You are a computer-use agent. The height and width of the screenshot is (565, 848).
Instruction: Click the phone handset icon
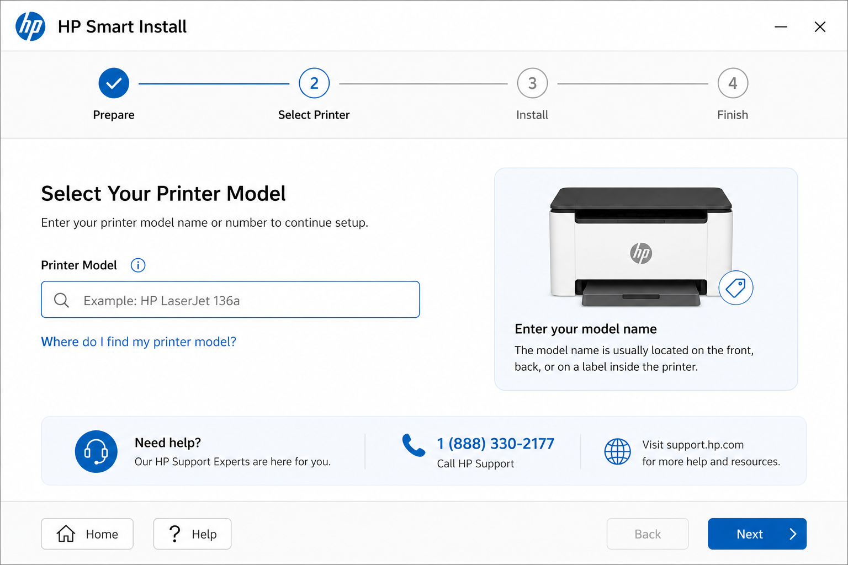tap(414, 445)
